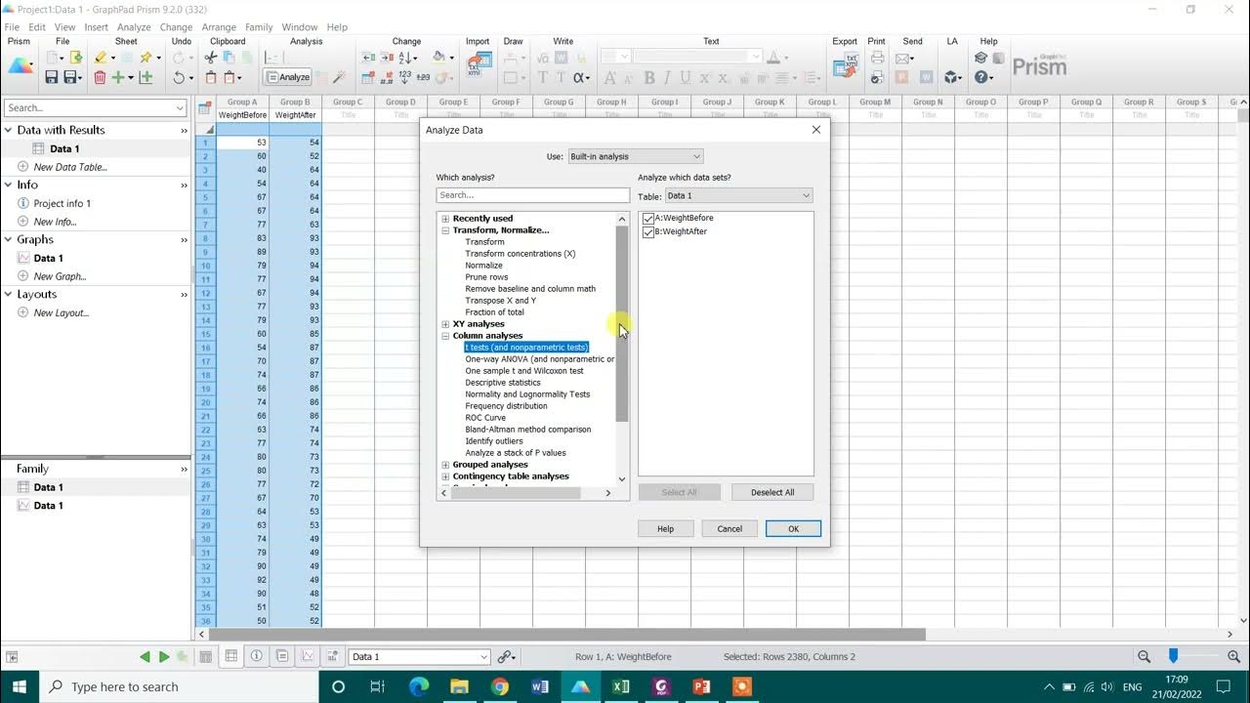The width and height of the screenshot is (1250, 703).
Task: Click the zoom in magnifier icon
Action: pyautogui.click(x=1233, y=657)
